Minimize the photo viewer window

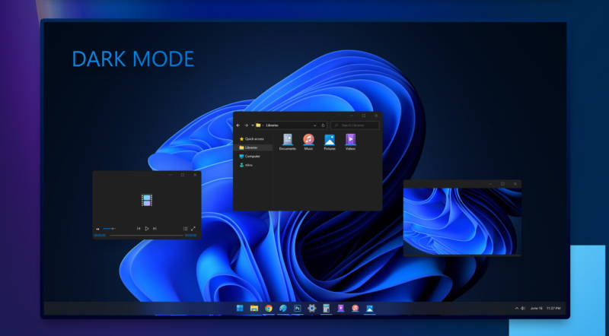(x=490, y=184)
